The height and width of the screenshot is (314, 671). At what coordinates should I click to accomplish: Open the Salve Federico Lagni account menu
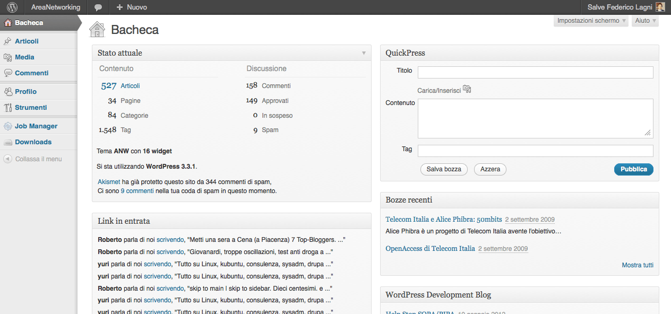(626, 7)
